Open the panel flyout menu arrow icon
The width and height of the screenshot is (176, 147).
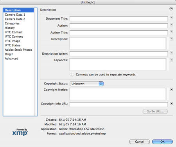(x=171, y=9)
